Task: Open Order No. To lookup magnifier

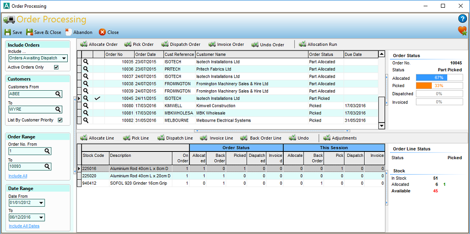Action: 47,166
